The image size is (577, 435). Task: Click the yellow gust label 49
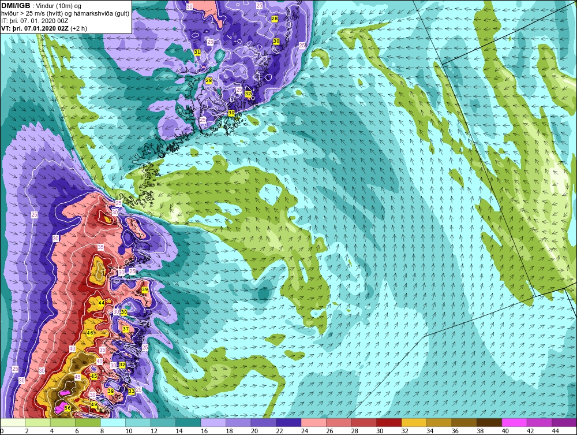coord(94,404)
